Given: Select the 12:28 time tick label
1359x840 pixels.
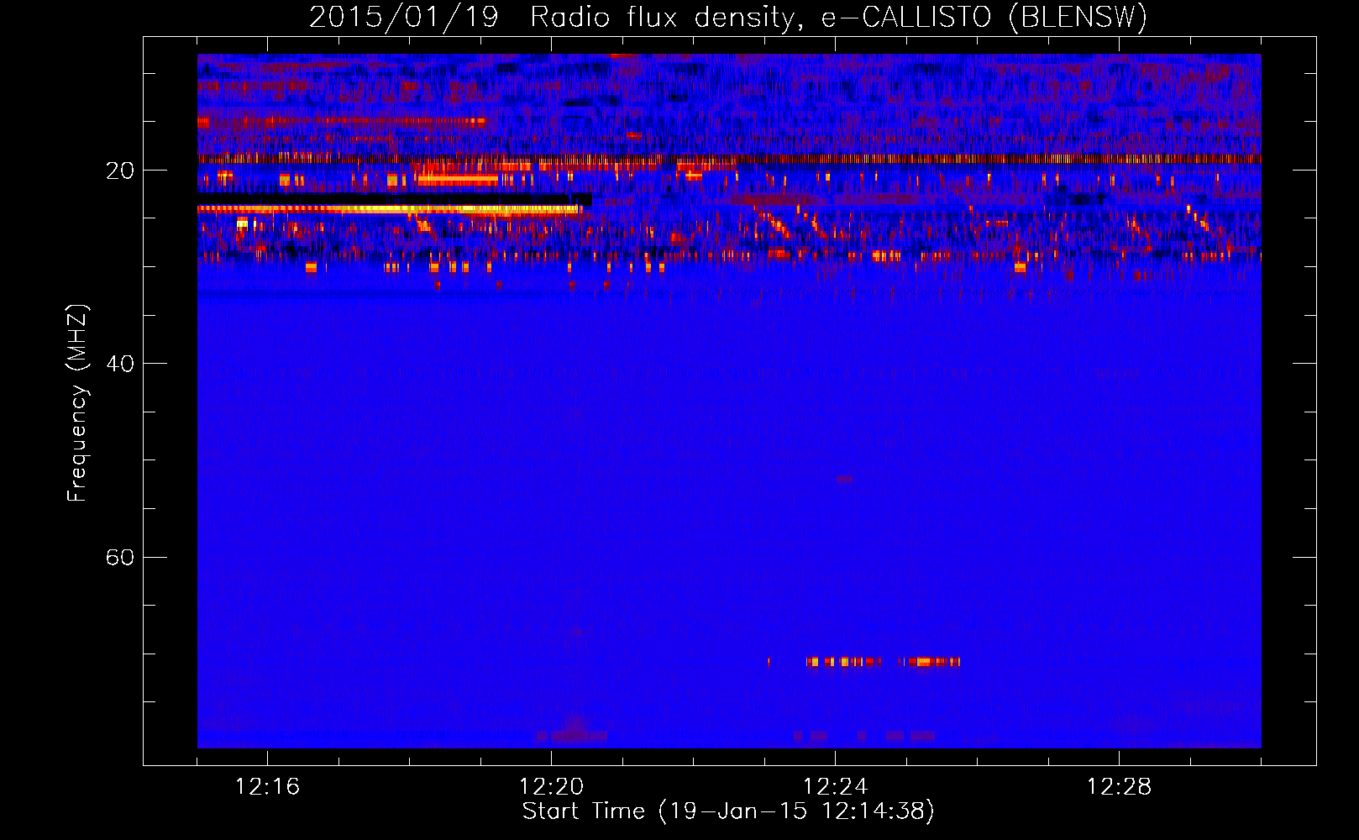Looking at the screenshot, I should point(1119,787).
